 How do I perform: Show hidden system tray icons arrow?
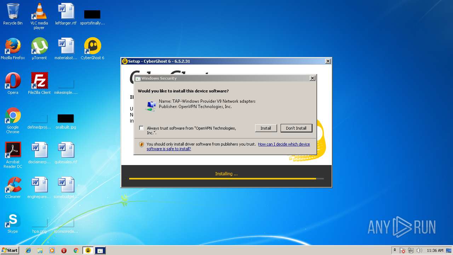click(395, 250)
